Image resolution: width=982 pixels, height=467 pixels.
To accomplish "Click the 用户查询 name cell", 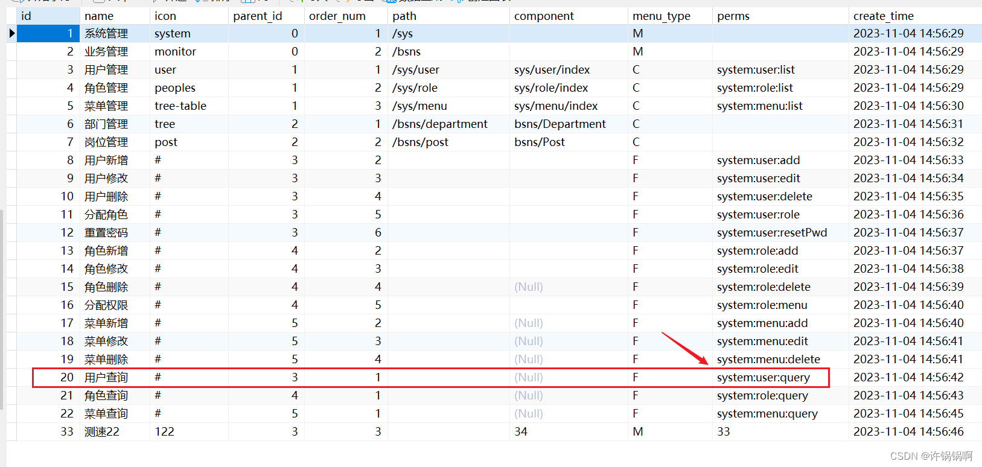I will 115,378.
